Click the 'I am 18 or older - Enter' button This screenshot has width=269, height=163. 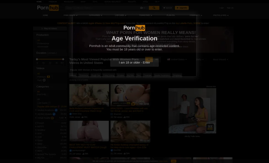pyautogui.click(x=134, y=63)
